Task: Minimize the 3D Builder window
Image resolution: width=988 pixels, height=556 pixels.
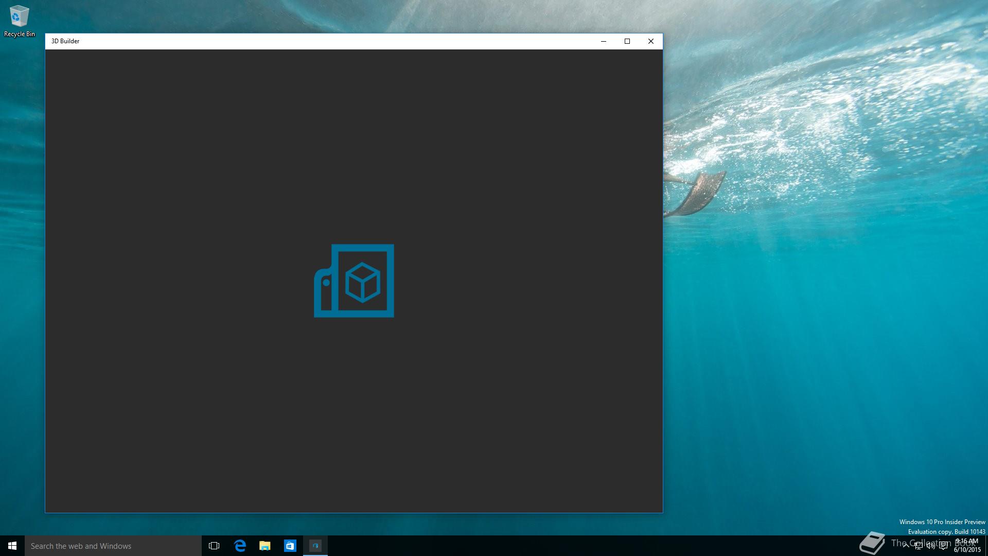Action: (x=604, y=41)
